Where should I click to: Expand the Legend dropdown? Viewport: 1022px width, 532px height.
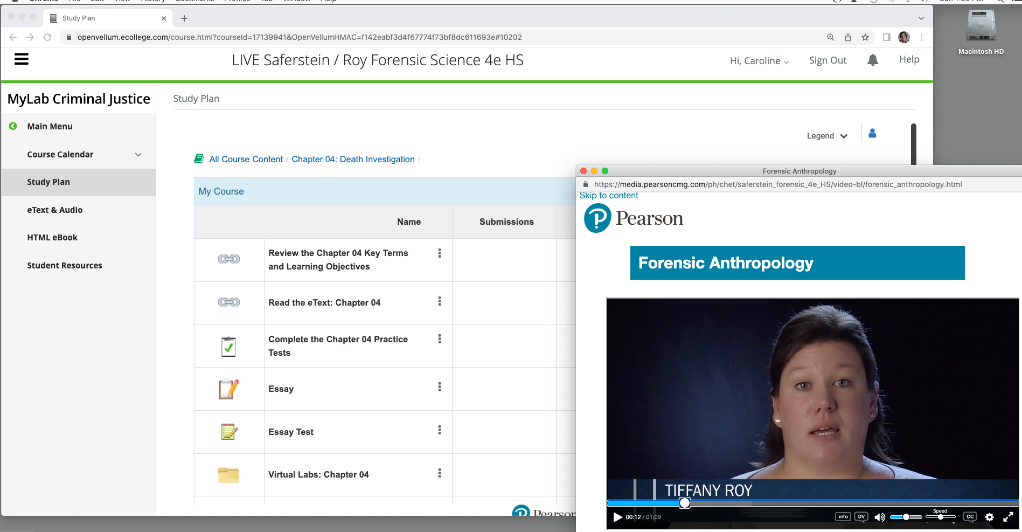tap(827, 136)
